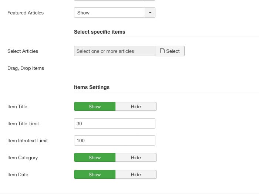259x194 pixels.
Task: Set Item Date to Hide
Action: (136, 174)
